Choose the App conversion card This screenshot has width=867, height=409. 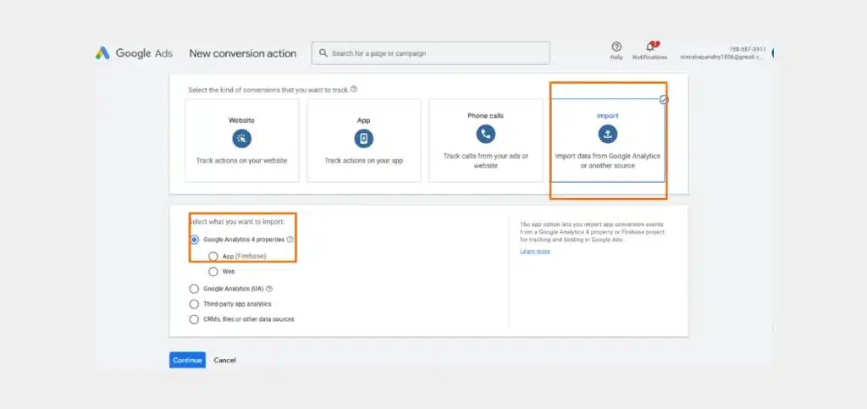pos(364,141)
